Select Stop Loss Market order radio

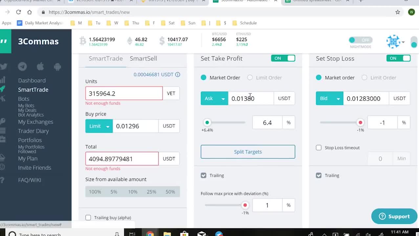click(319, 78)
